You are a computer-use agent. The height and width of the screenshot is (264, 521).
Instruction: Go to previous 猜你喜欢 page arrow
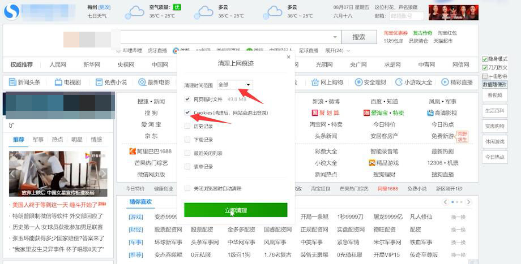coord(445,202)
